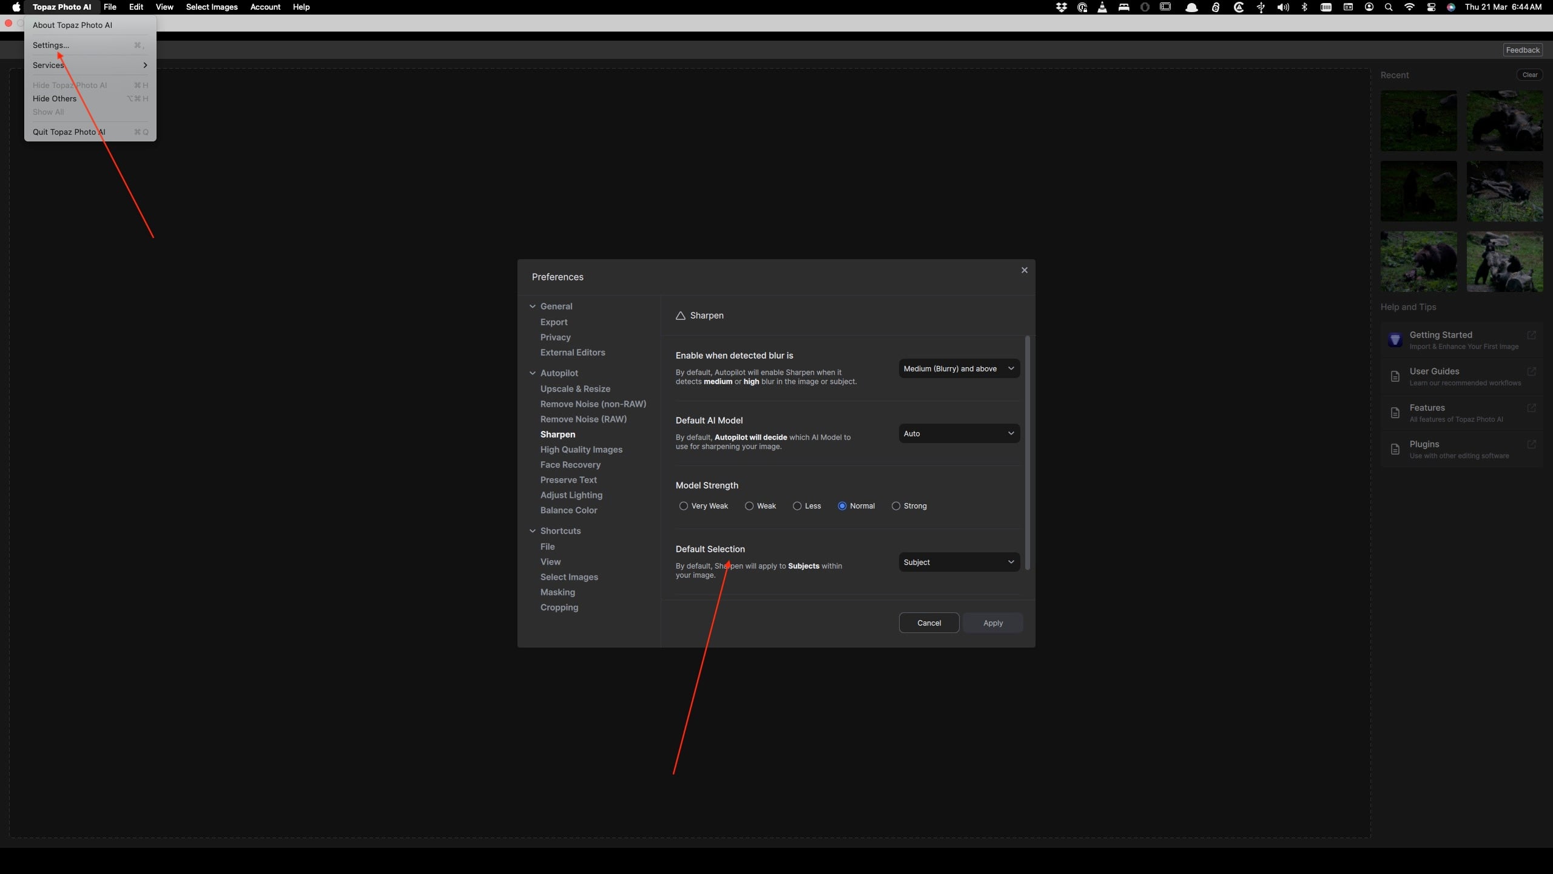Choose Settings... from the app menu
1553x874 pixels.
[51, 46]
